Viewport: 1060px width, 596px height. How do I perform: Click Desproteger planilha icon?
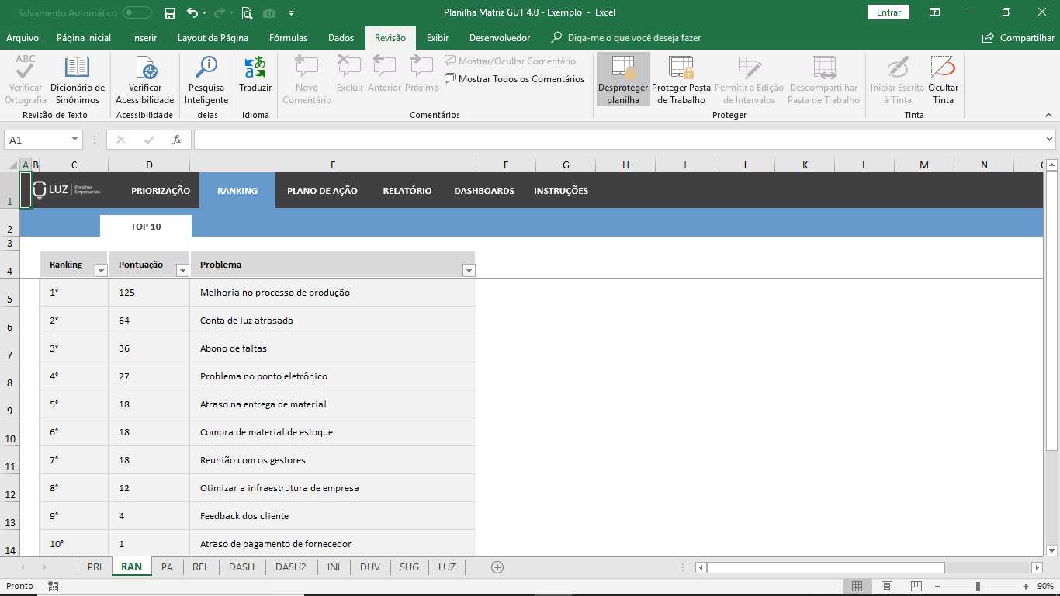(623, 68)
